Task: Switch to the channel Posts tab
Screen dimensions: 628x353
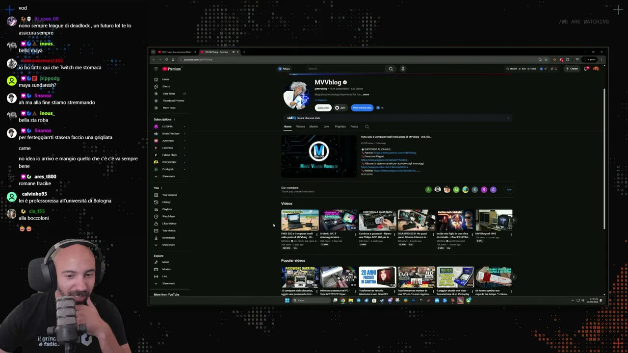Action: 354,126
